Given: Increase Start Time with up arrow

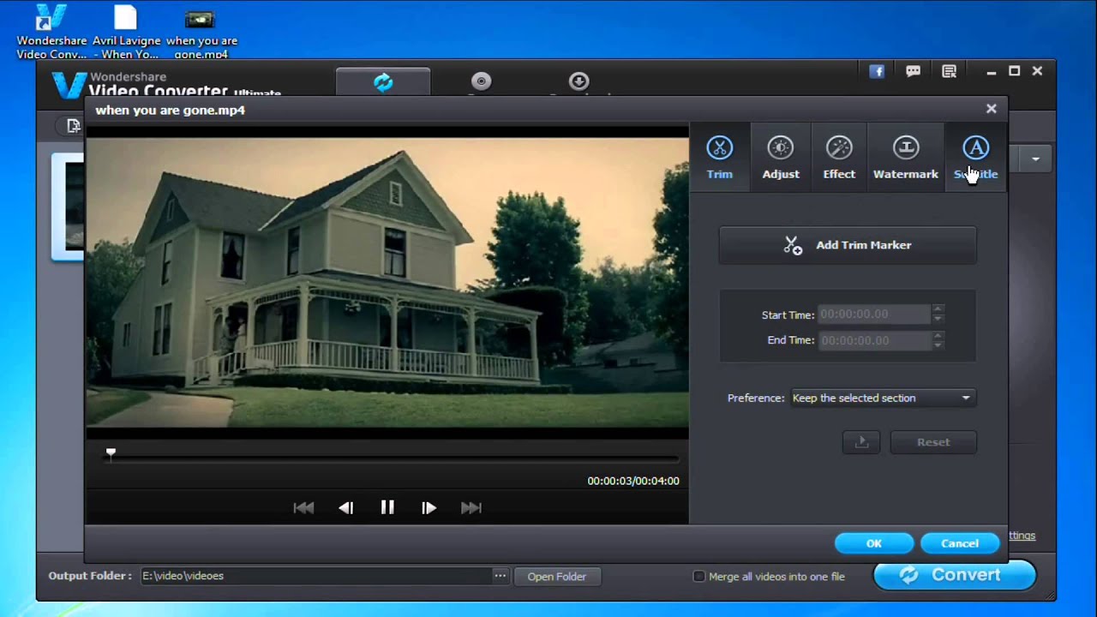Looking at the screenshot, I should [938, 309].
